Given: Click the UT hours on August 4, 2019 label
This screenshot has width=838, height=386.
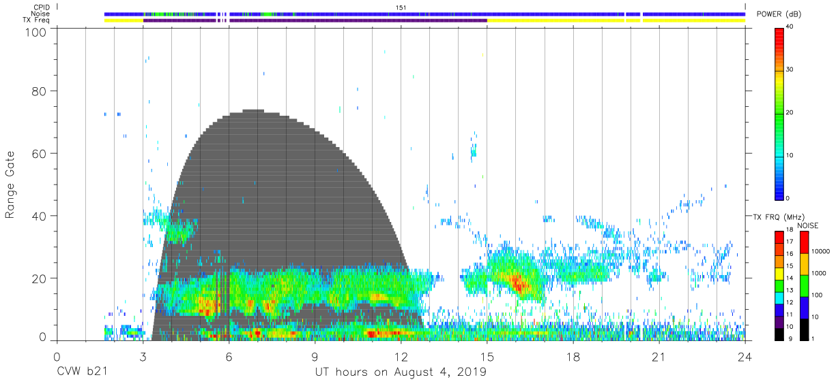Looking at the screenshot, I should [x=401, y=372].
